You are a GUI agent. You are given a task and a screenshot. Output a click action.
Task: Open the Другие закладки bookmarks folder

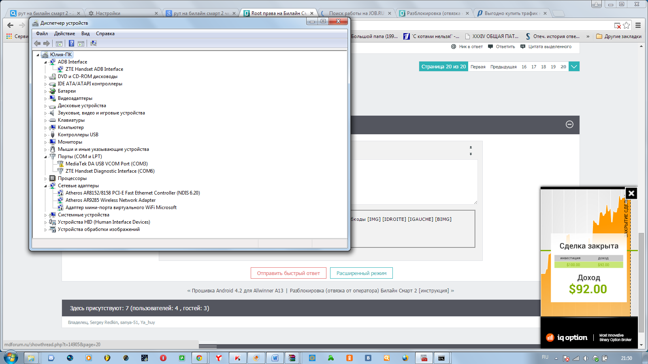(x=619, y=36)
